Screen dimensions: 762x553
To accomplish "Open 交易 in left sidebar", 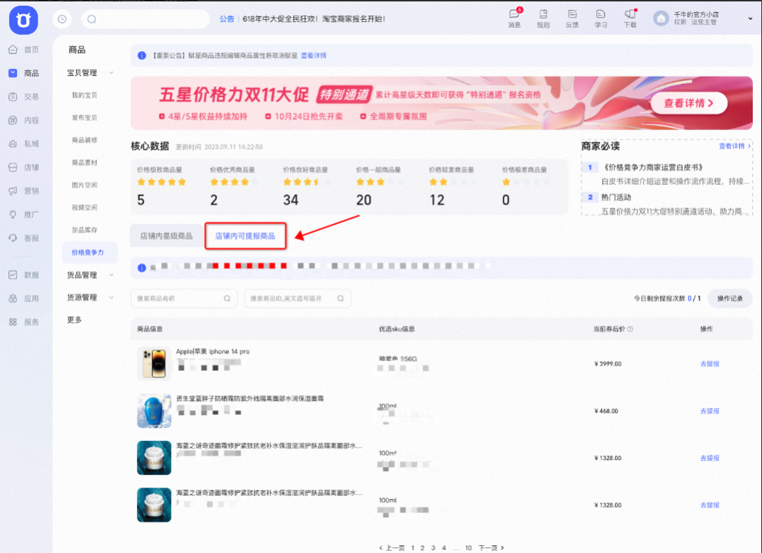I will point(24,97).
